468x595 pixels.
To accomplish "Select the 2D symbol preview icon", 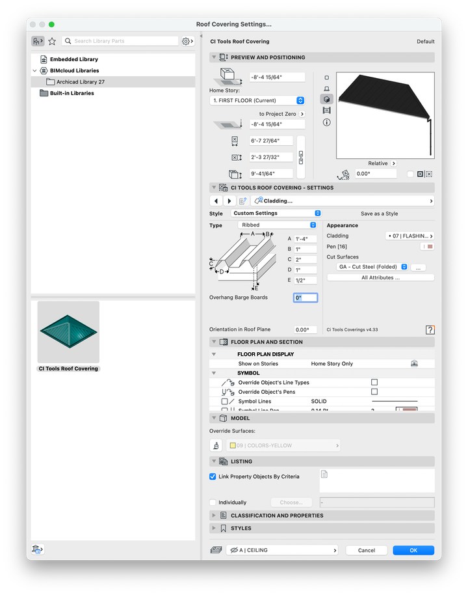I will (x=327, y=77).
